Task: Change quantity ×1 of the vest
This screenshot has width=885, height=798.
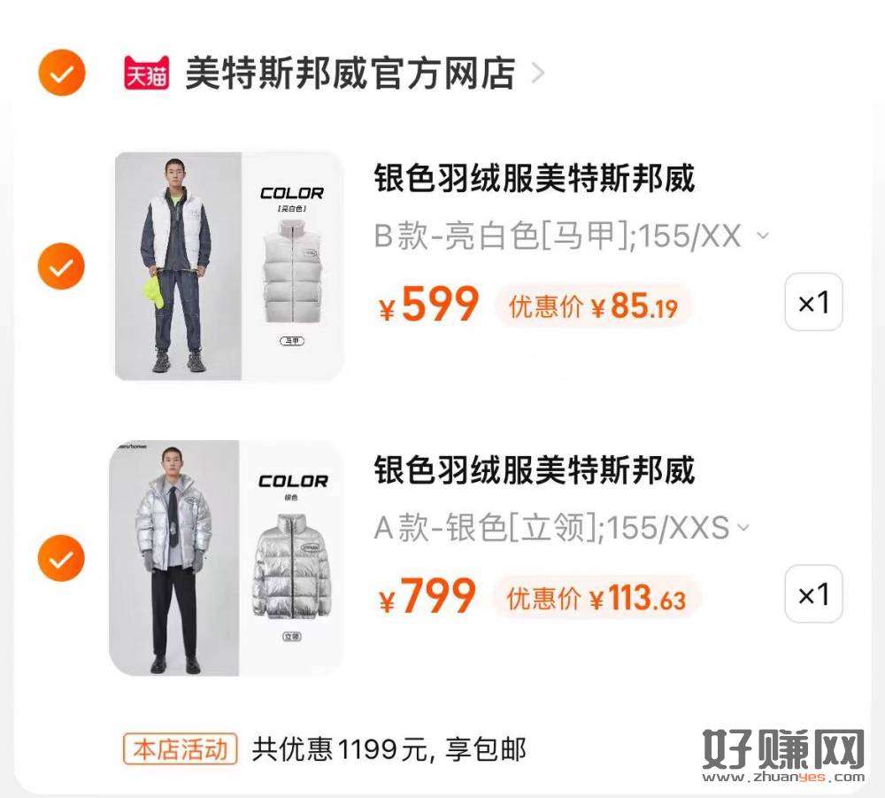Action: [x=813, y=302]
